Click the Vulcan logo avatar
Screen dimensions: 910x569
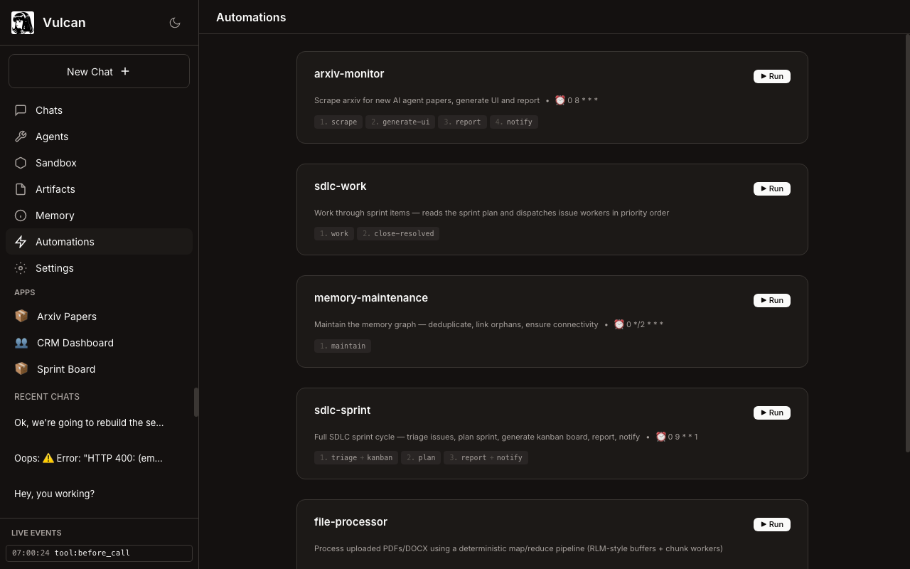(x=23, y=23)
